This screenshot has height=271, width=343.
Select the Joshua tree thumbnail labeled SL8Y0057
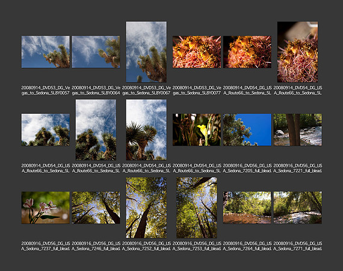pos(46,52)
